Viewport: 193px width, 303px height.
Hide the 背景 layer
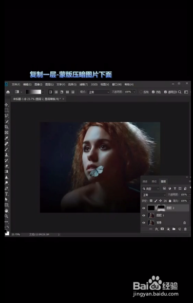click(x=144, y=222)
